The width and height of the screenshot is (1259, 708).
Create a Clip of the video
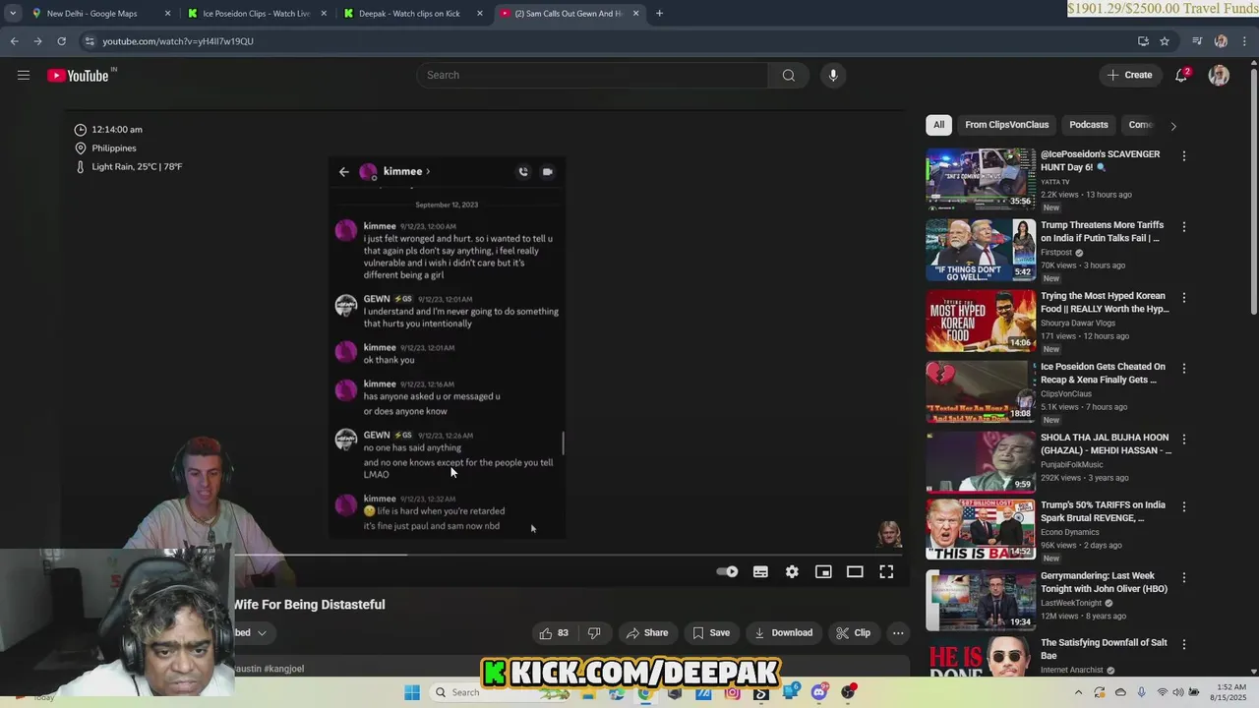click(853, 633)
